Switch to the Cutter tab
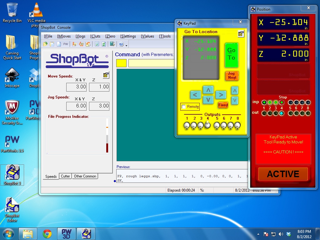320x240 pixels. point(65,176)
